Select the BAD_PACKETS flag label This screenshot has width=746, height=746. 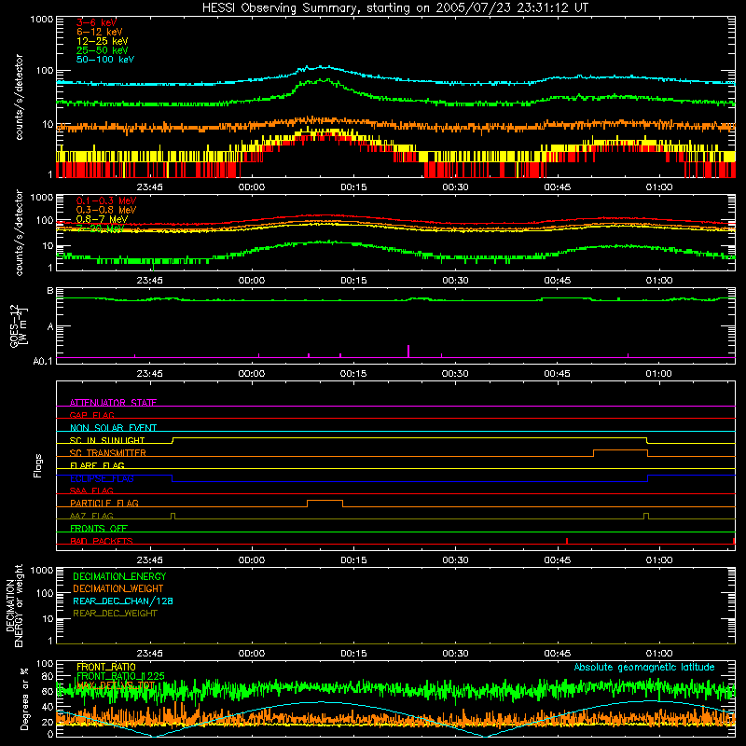click(x=102, y=541)
